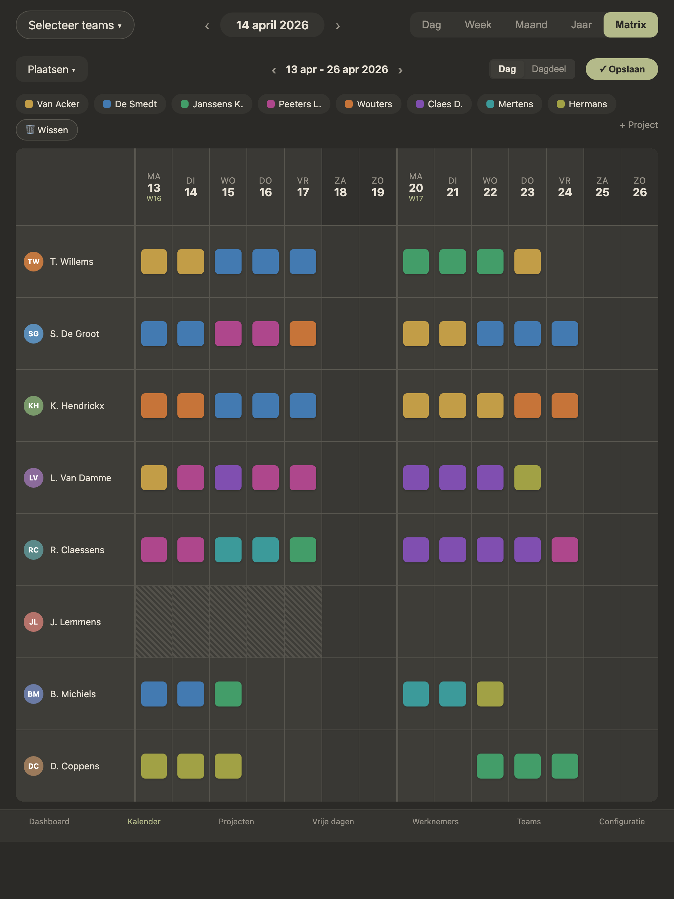Viewport: 674px width, 899px height.
Task: Click the MA 20 W17 column header
Action: coord(416,187)
